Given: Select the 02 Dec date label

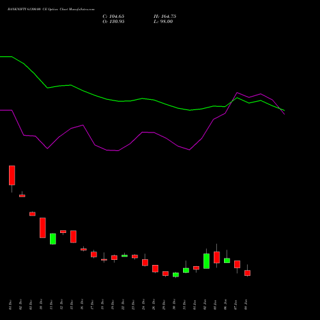Looking at the screenshot, I should click(20, 305).
